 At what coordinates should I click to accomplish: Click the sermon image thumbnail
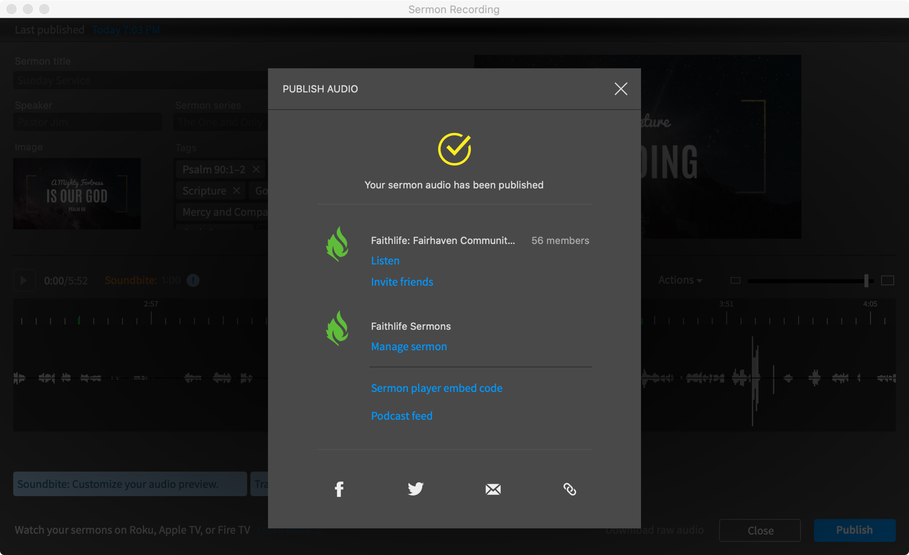click(77, 194)
